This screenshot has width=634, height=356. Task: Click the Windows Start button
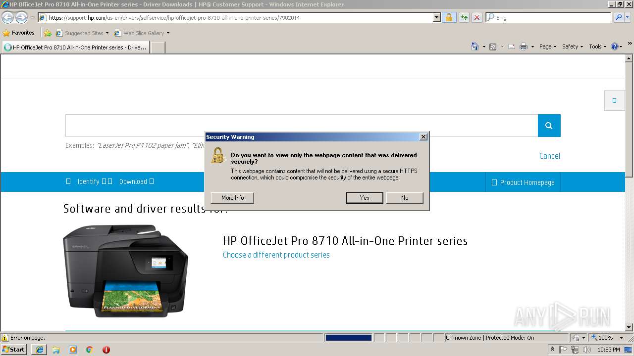[x=14, y=350]
